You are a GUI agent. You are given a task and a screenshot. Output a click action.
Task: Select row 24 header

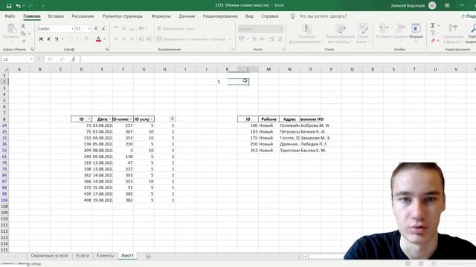tap(4, 125)
